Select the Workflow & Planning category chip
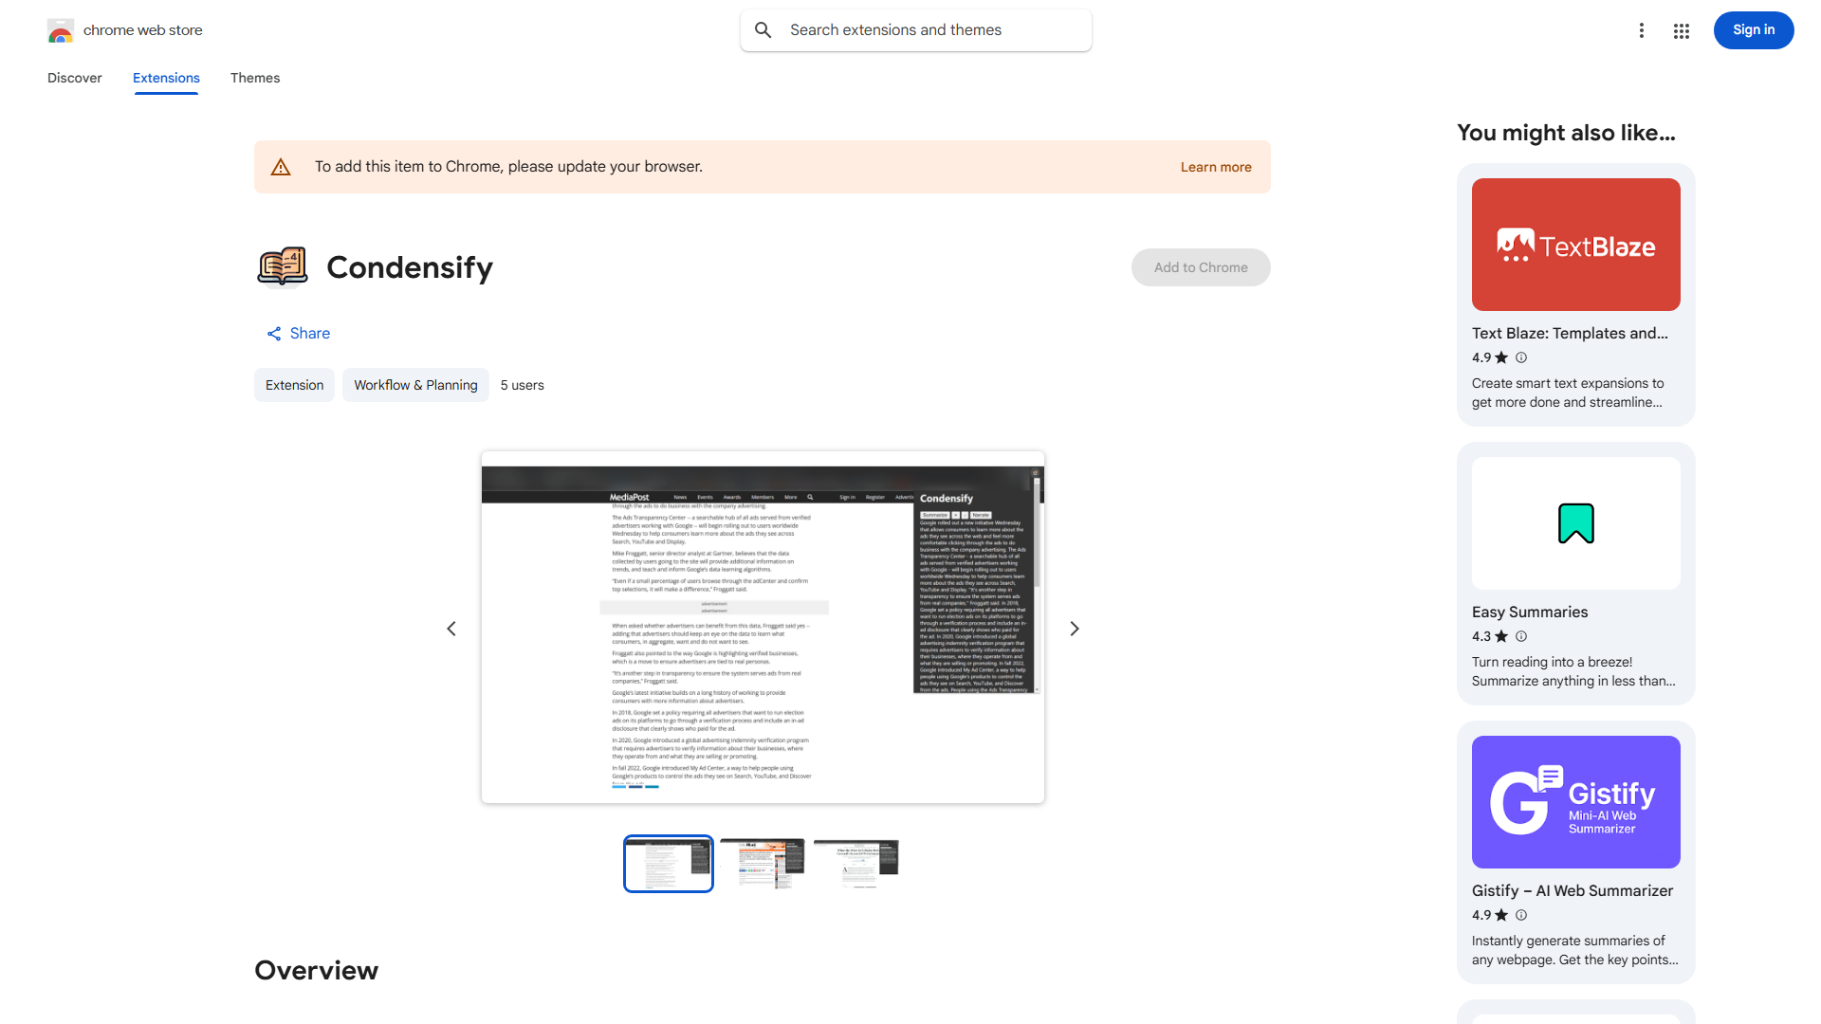The width and height of the screenshot is (1821, 1024). click(415, 385)
